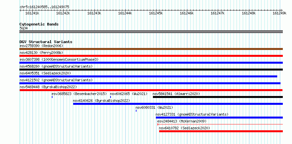Click nsv6080331 (Wu2021) label
Screen dimensions: 292x144
(154, 107)
